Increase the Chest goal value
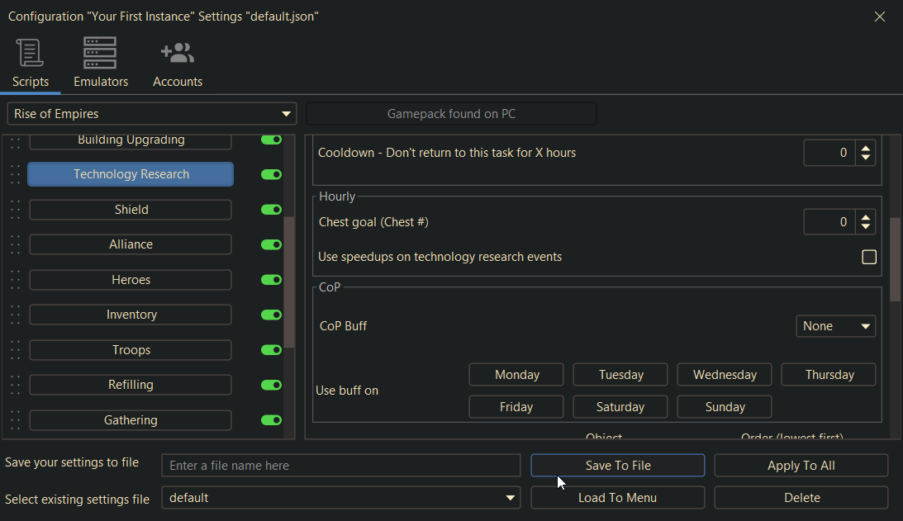Viewport: 903px width, 521px height. (866, 217)
